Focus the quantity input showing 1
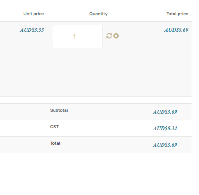This screenshot has width=199, height=195. tap(77, 36)
